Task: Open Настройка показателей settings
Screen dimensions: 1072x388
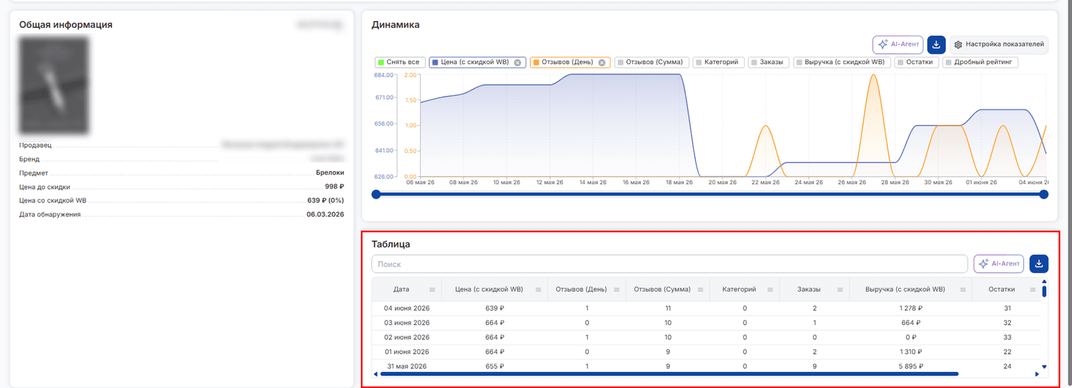Action: click(x=999, y=45)
